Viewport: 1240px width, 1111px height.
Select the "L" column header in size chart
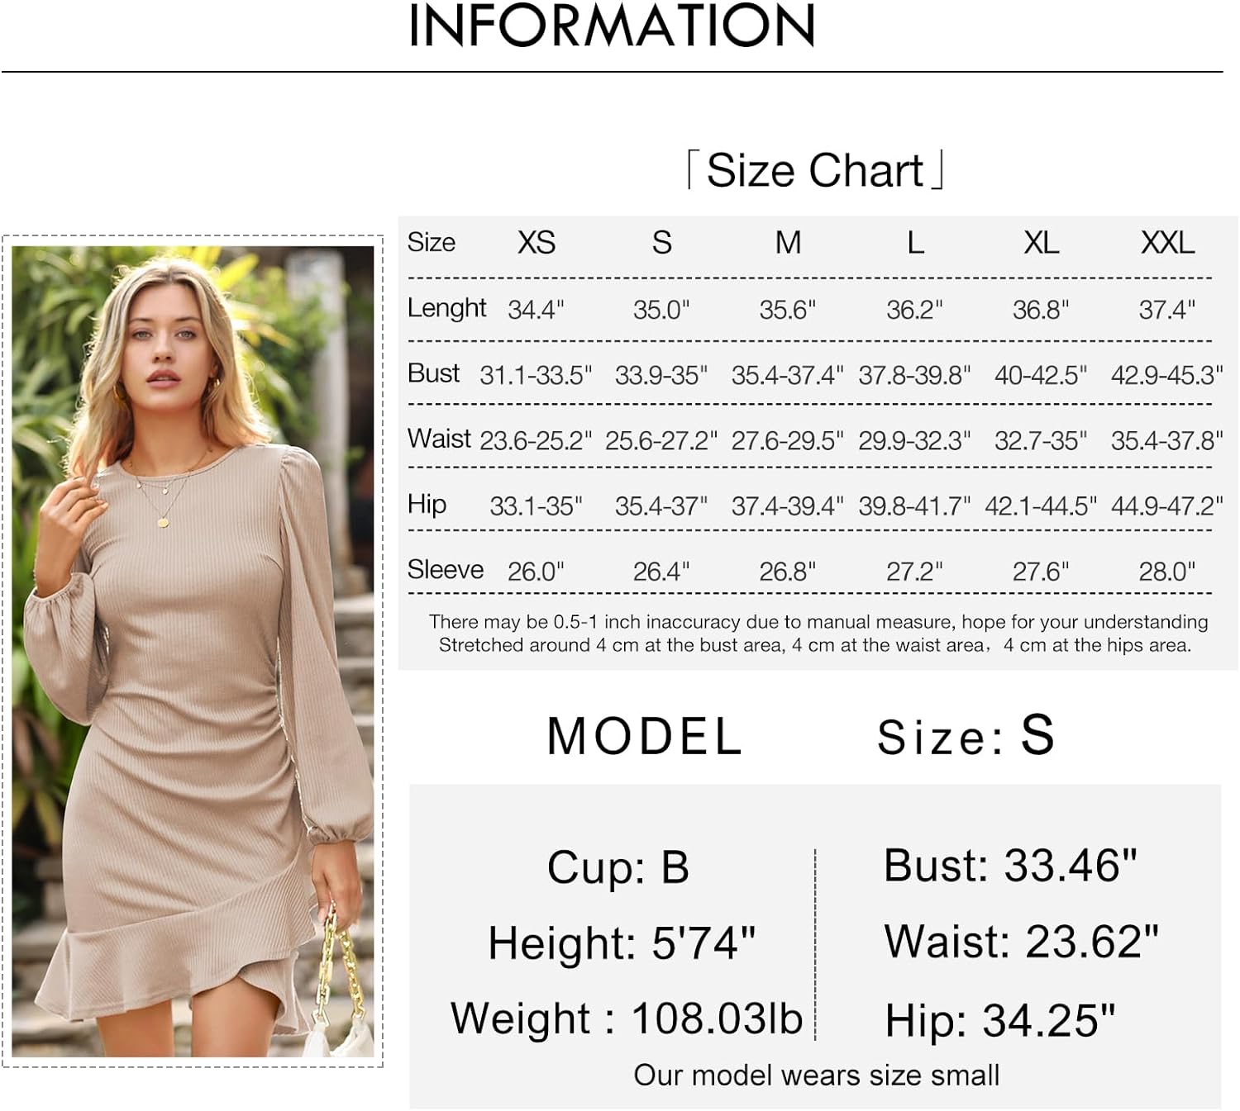[915, 242]
